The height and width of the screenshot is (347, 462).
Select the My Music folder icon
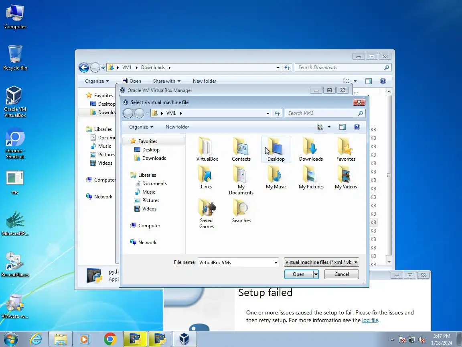pos(276,177)
